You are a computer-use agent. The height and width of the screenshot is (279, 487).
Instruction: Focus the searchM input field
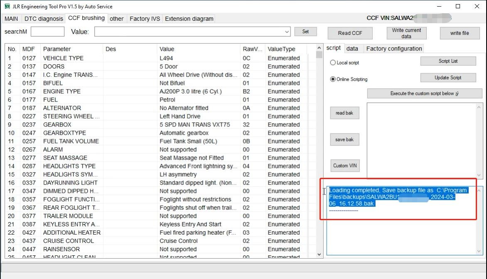click(47, 32)
